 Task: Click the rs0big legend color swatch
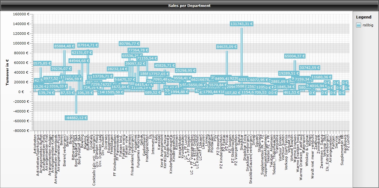coord(358,25)
